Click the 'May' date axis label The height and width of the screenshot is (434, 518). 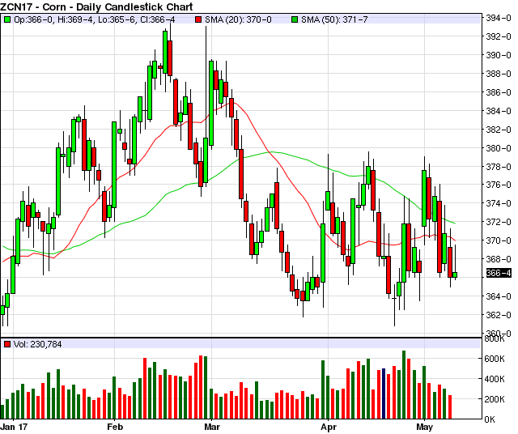424,427
